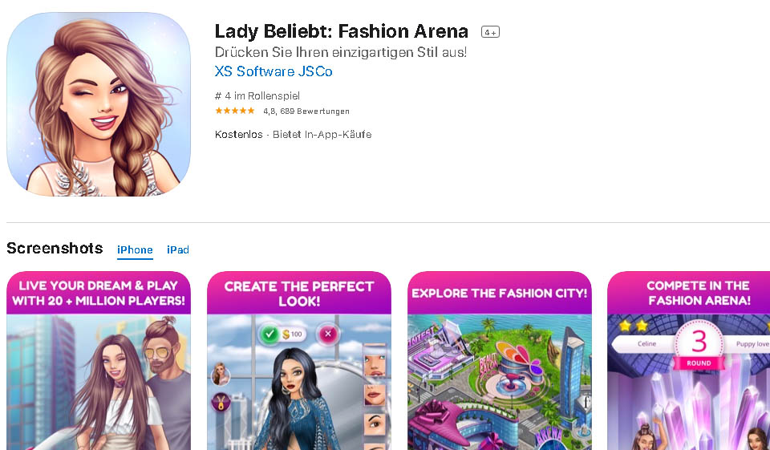Click the app title "Lady Beliebt: Fashion Arena"
Screen dimensions: 770x450
tap(342, 31)
